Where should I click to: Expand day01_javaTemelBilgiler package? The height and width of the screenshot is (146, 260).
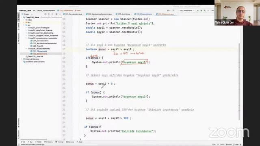[x=26, y=28]
